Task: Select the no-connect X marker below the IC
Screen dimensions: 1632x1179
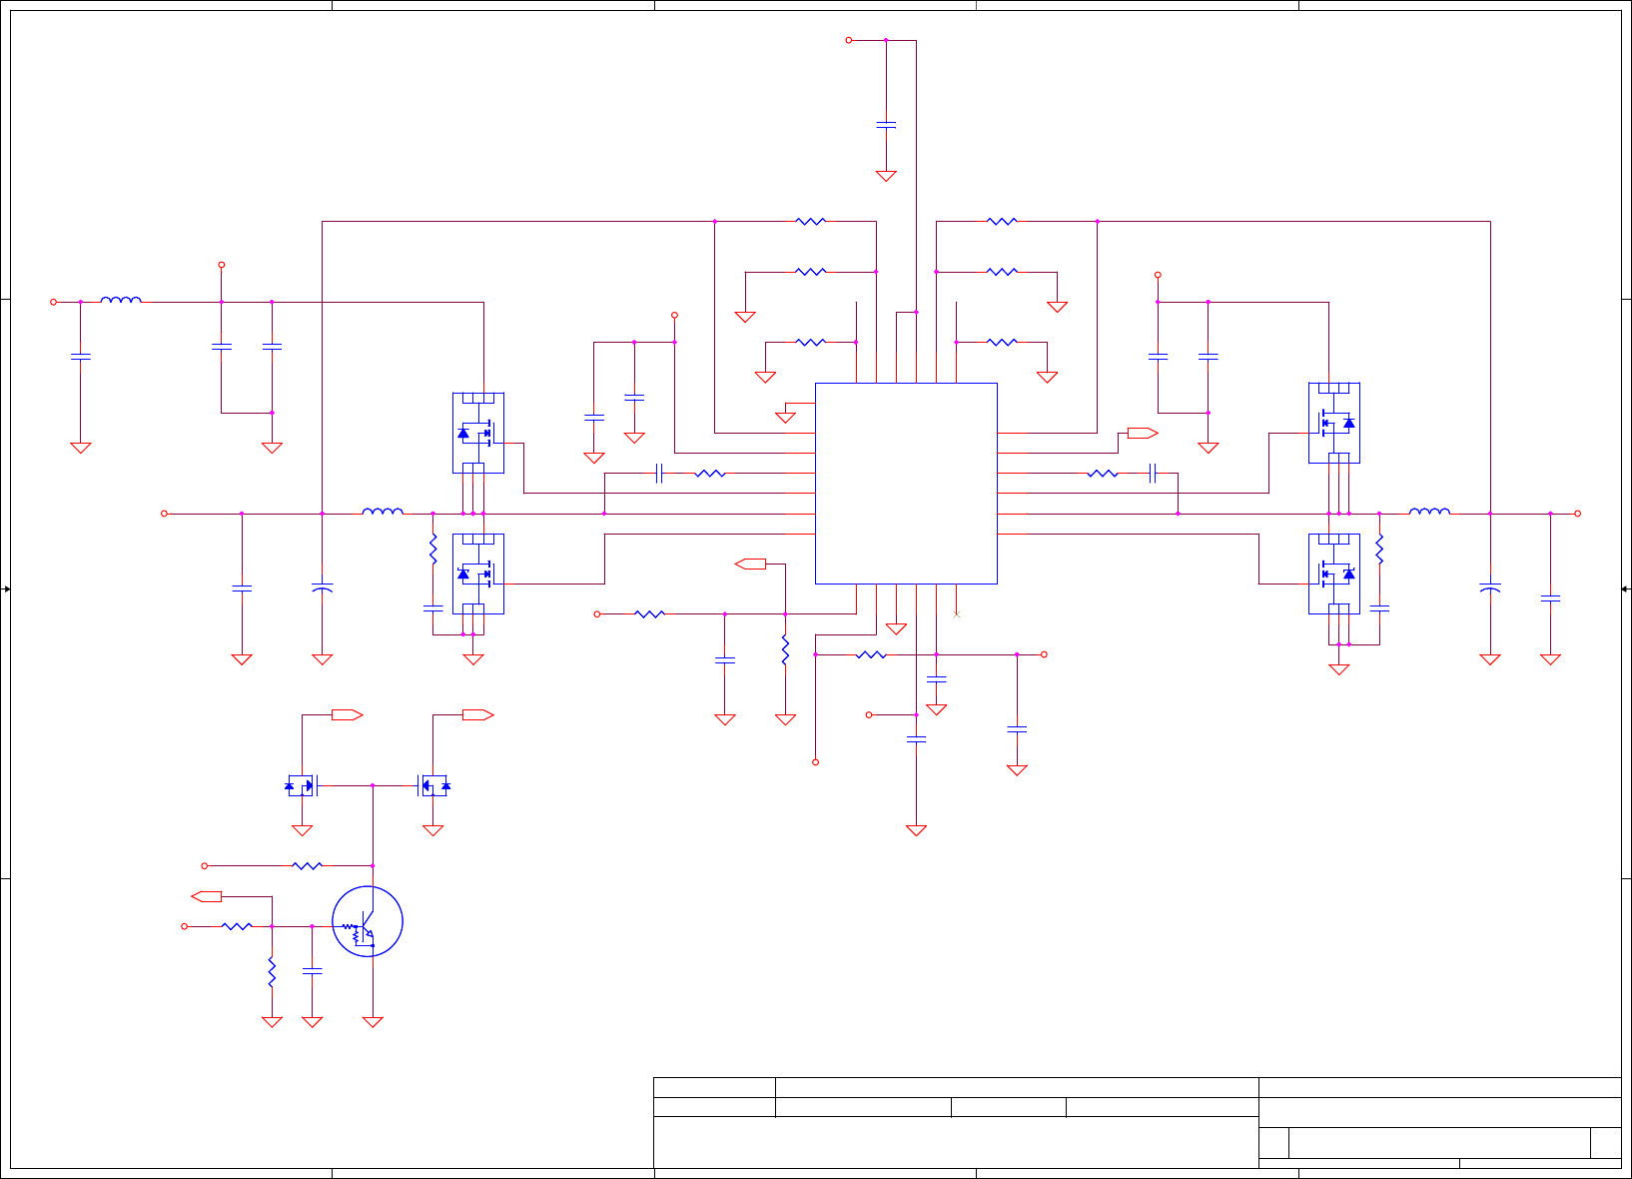Action: click(x=957, y=614)
